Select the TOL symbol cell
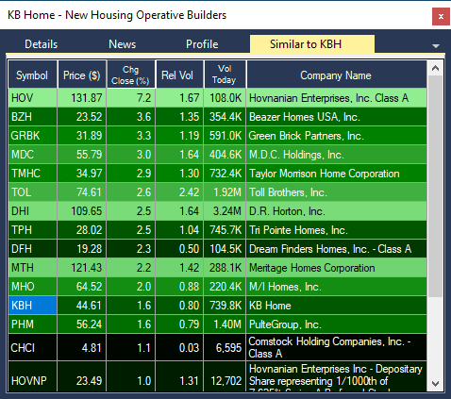The image size is (451, 399). click(32, 192)
